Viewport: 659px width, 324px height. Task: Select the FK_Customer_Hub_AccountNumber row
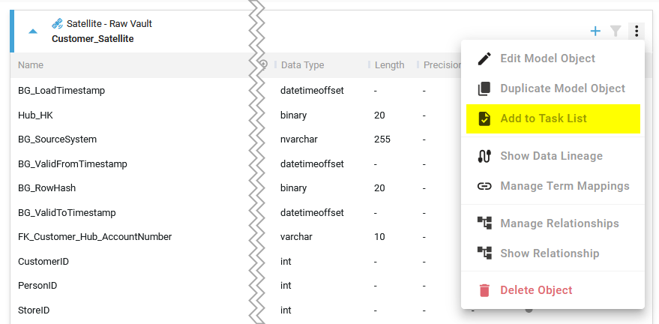click(95, 237)
